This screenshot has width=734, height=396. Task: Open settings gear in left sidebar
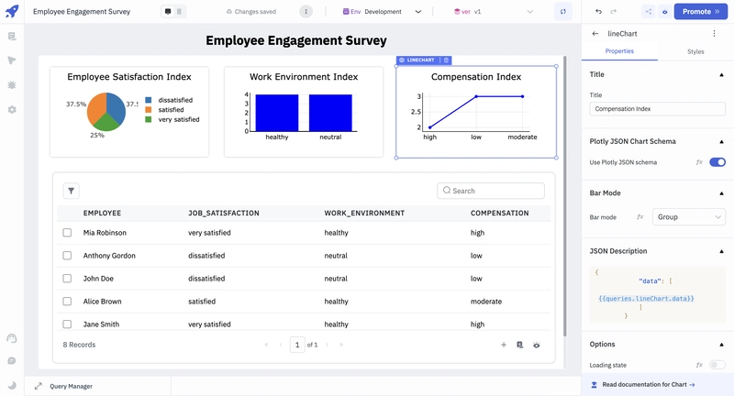point(12,109)
